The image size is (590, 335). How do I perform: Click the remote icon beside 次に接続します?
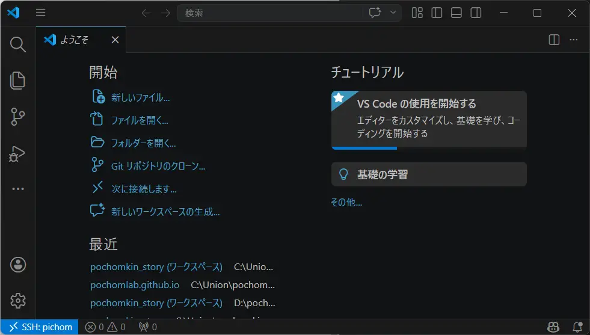(97, 186)
